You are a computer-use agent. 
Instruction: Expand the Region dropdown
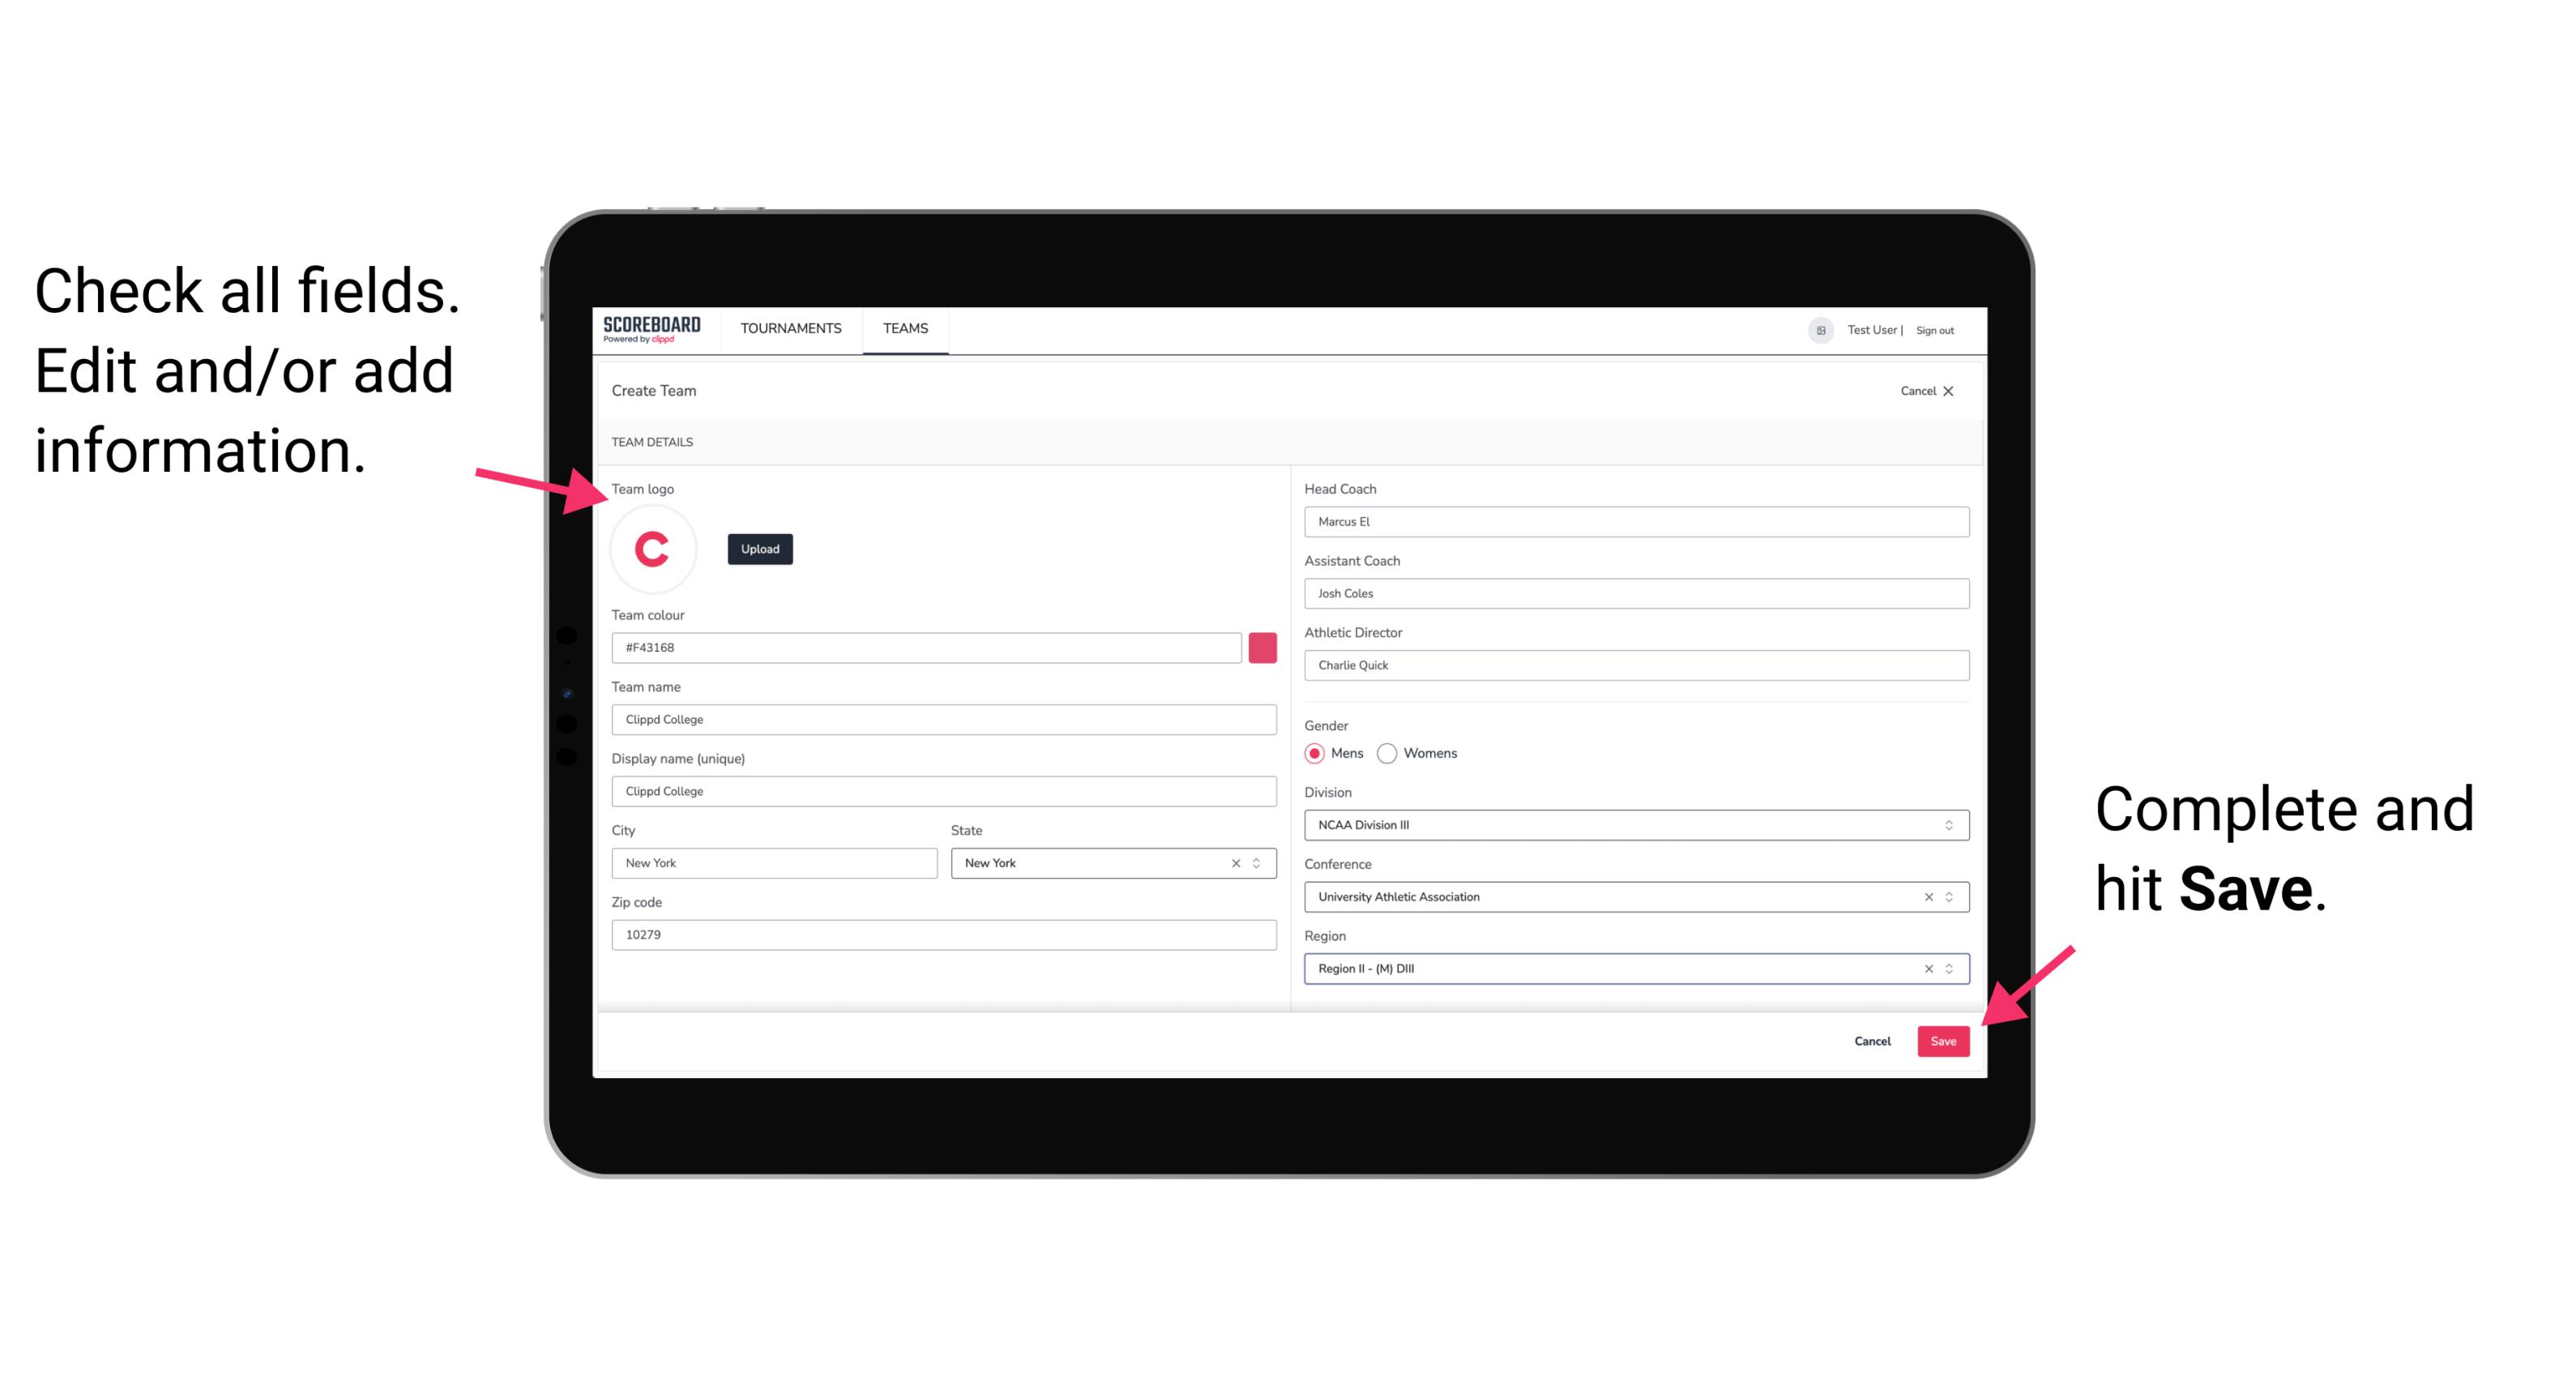(1948, 968)
